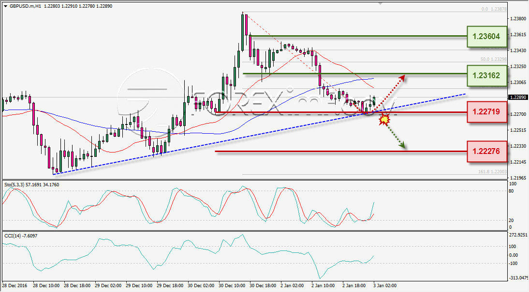
Task: Click the -313.0479 value on CCI scale
Action: pos(518,278)
